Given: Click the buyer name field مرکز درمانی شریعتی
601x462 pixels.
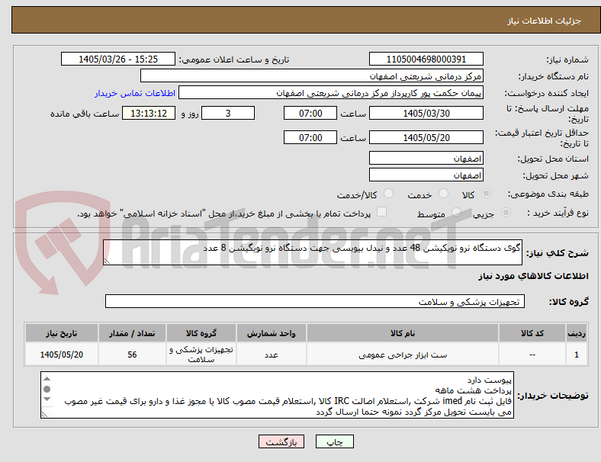Looking at the screenshot, I should point(312,75).
